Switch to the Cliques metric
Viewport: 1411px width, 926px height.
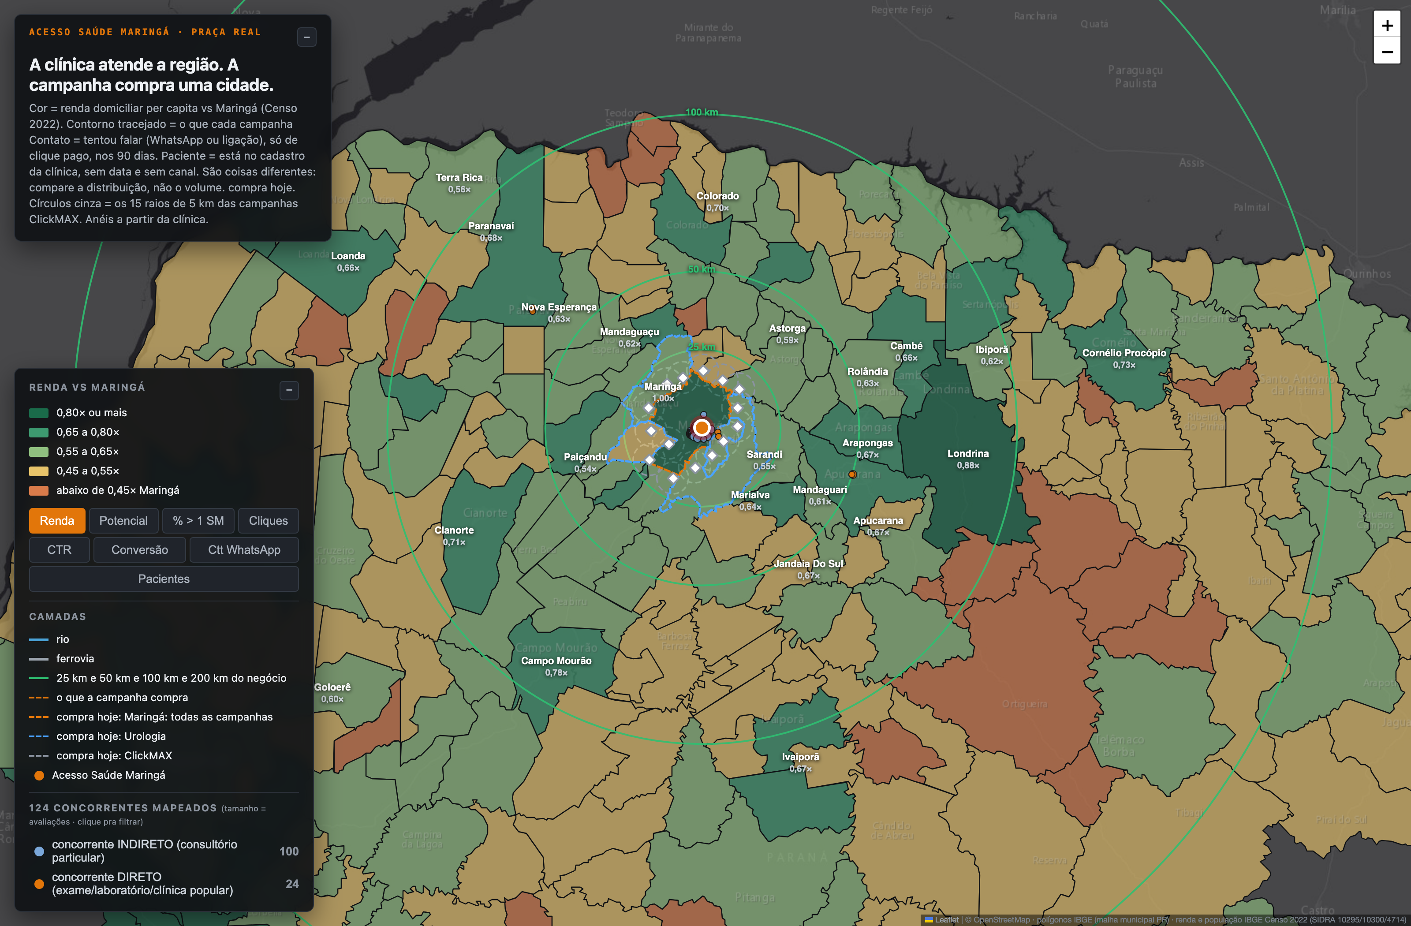(x=268, y=520)
